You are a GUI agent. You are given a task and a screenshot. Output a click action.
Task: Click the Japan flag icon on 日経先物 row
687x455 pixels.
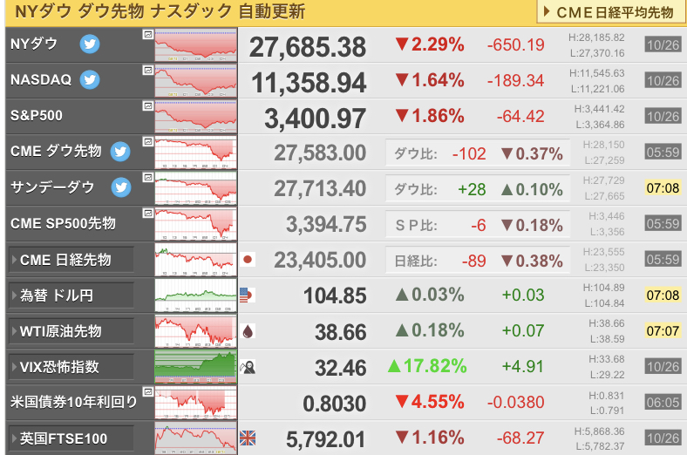pos(248,260)
